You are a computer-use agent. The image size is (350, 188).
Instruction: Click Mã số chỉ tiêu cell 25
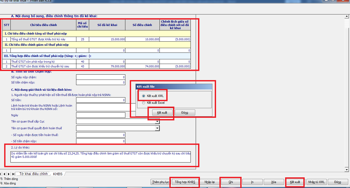click(x=83, y=39)
